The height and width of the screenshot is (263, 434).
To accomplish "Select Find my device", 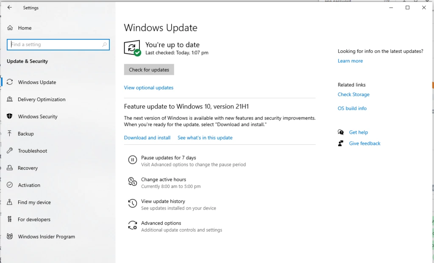I will (34, 202).
